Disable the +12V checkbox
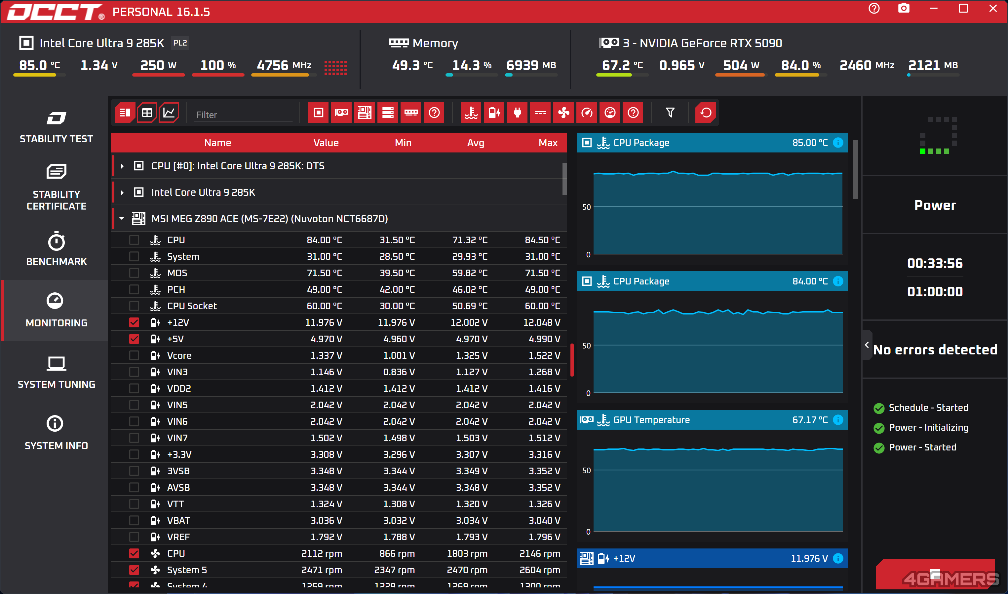This screenshot has width=1008, height=594. pyautogui.click(x=134, y=322)
